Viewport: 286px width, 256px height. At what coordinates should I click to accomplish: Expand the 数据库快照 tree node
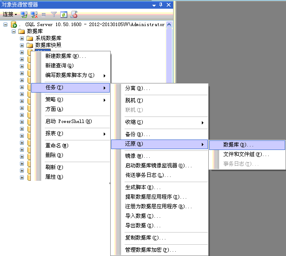point(22,45)
